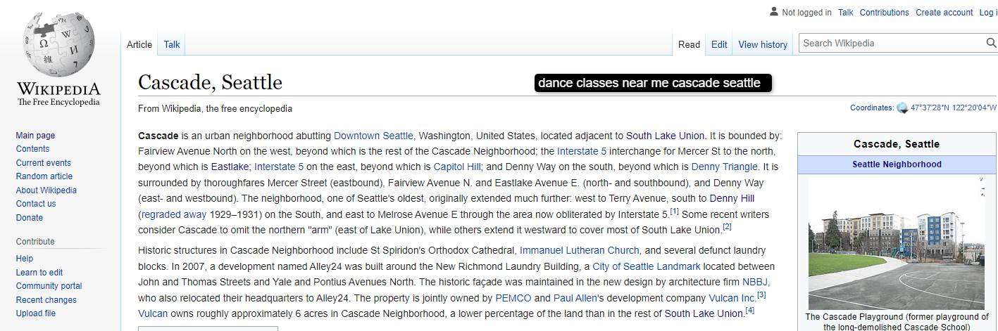
Task: Click Donate in sidebar
Action: pos(29,218)
